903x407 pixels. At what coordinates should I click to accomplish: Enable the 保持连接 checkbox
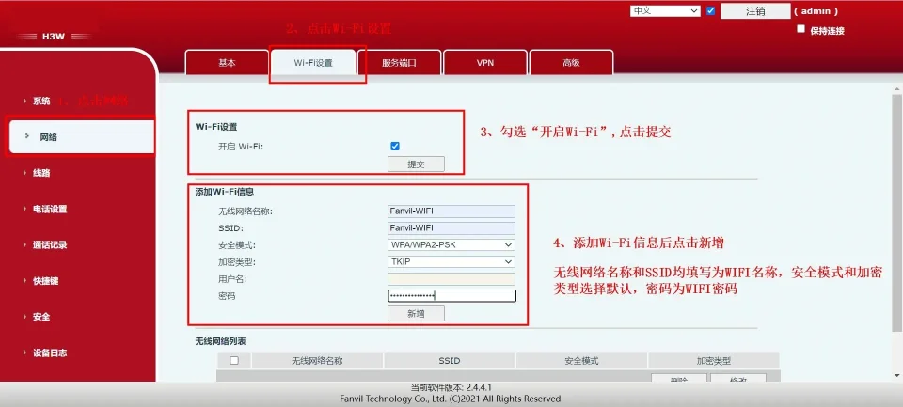coord(801,30)
